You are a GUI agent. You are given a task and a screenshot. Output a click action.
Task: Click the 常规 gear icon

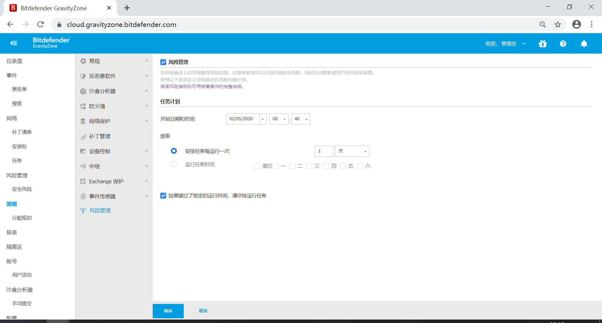[x=83, y=61]
